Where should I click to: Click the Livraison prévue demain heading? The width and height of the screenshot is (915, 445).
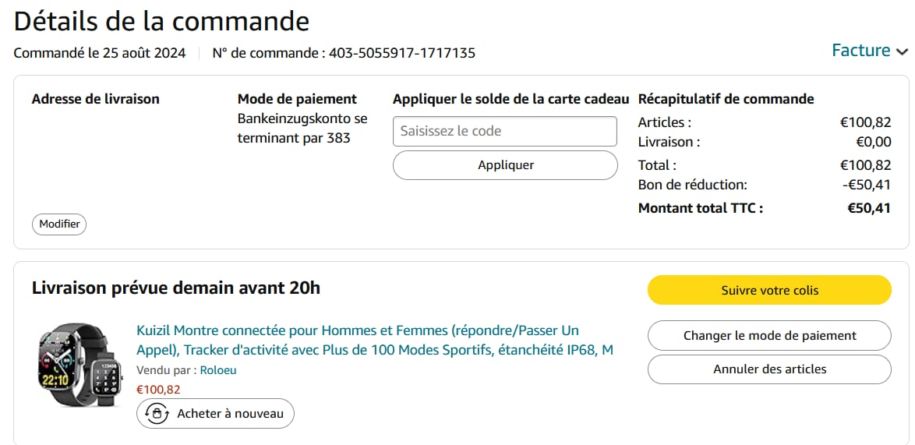click(176, 288)
